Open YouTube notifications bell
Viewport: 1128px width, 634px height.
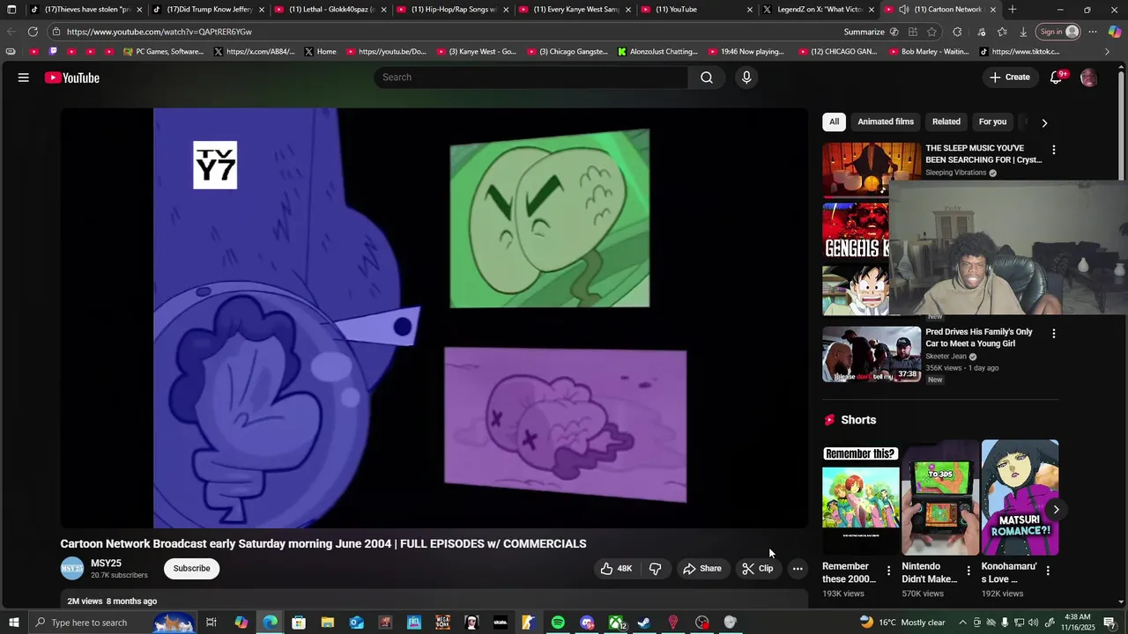1056,77
